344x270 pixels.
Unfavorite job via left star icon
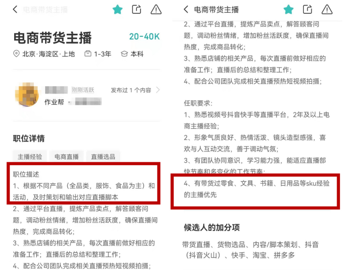pos(117,10)
